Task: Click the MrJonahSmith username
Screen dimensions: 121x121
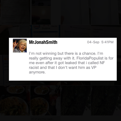Action: (x=43, y=42)
